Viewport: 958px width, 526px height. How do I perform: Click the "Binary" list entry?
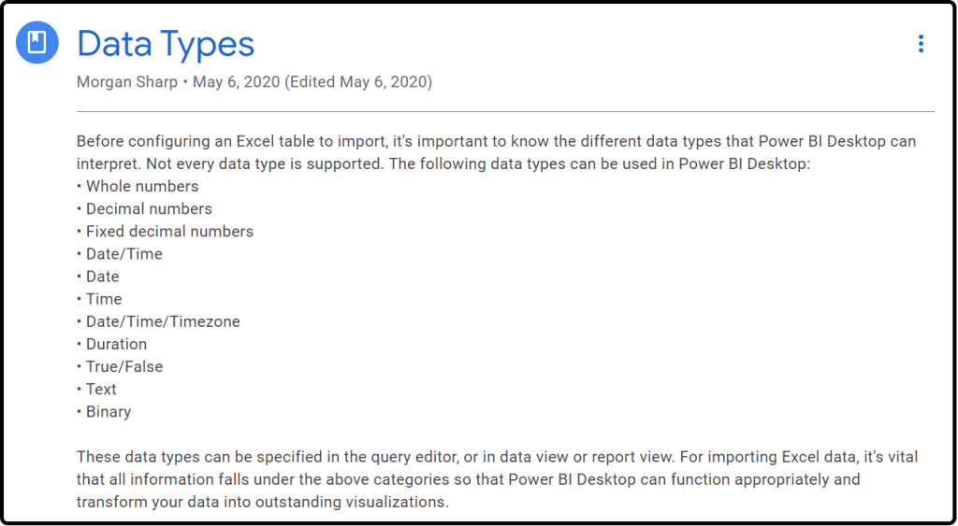tap(108, 411)
